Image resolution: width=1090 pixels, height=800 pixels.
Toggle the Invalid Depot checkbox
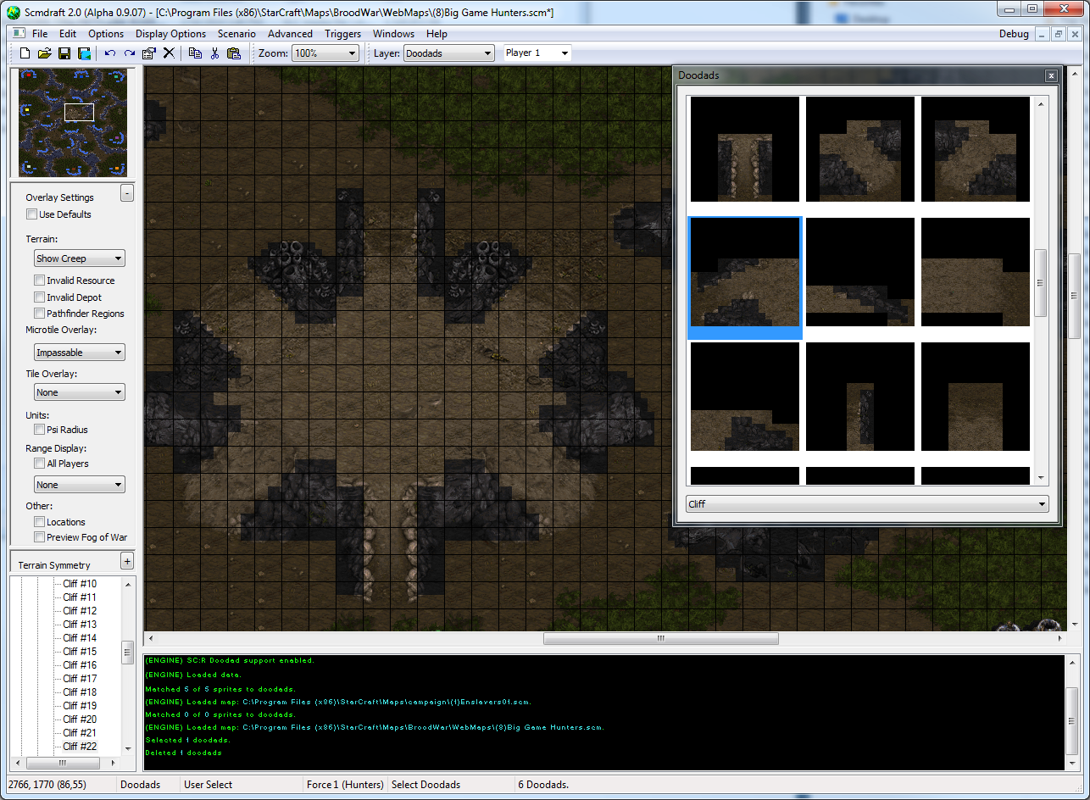pos(39,297)
